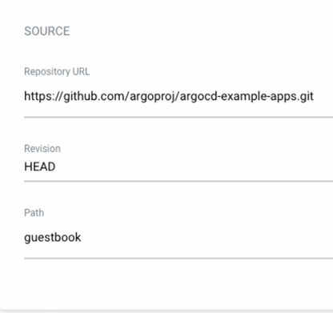Click the SOURCE section heading
333x313 pixels.
(x=47, y=31)
